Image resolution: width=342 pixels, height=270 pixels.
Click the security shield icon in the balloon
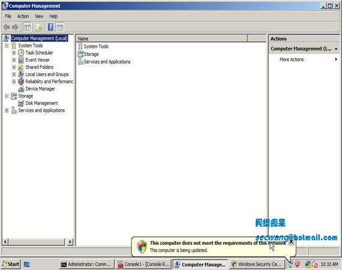[x=142, y=247]
